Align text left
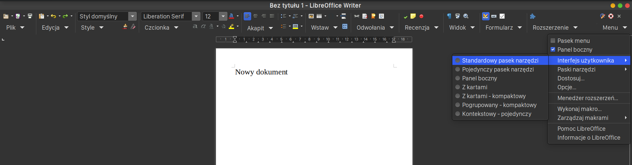The height and width of the screenshot is (165, 632). 247,16
